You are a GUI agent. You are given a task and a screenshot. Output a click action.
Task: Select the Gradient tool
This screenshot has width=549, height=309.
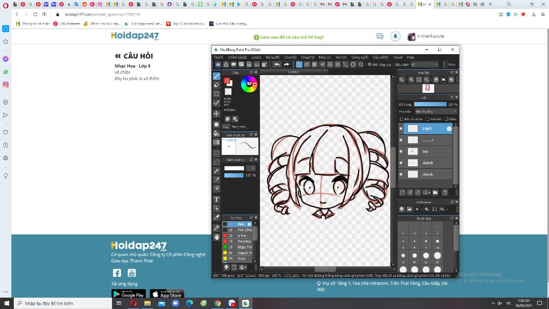[217, 142]
